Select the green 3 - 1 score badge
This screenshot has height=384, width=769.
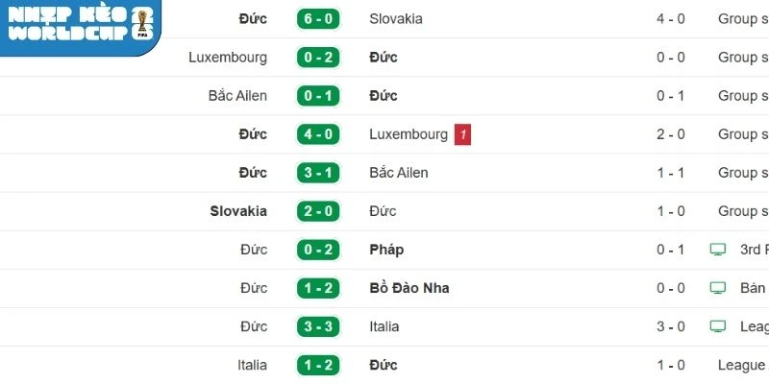(318, 173)
